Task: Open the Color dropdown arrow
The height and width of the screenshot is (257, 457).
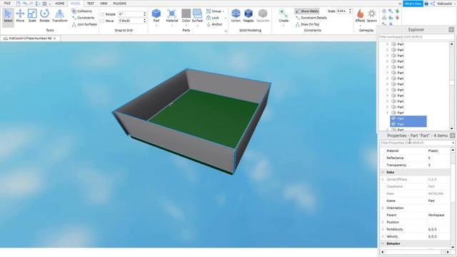Action: [186, 26]
